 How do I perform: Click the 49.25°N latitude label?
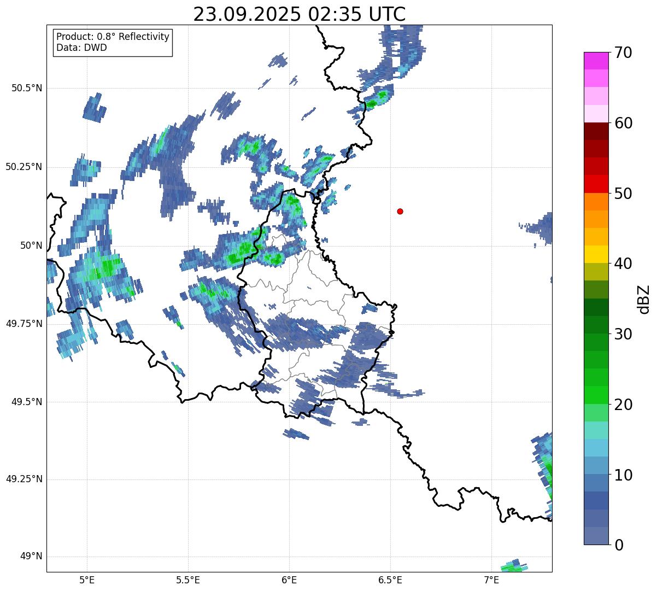[24, 479]
